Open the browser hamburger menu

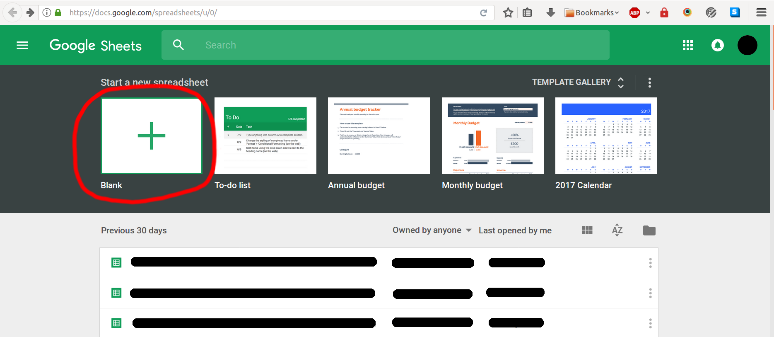coord(761,12)
